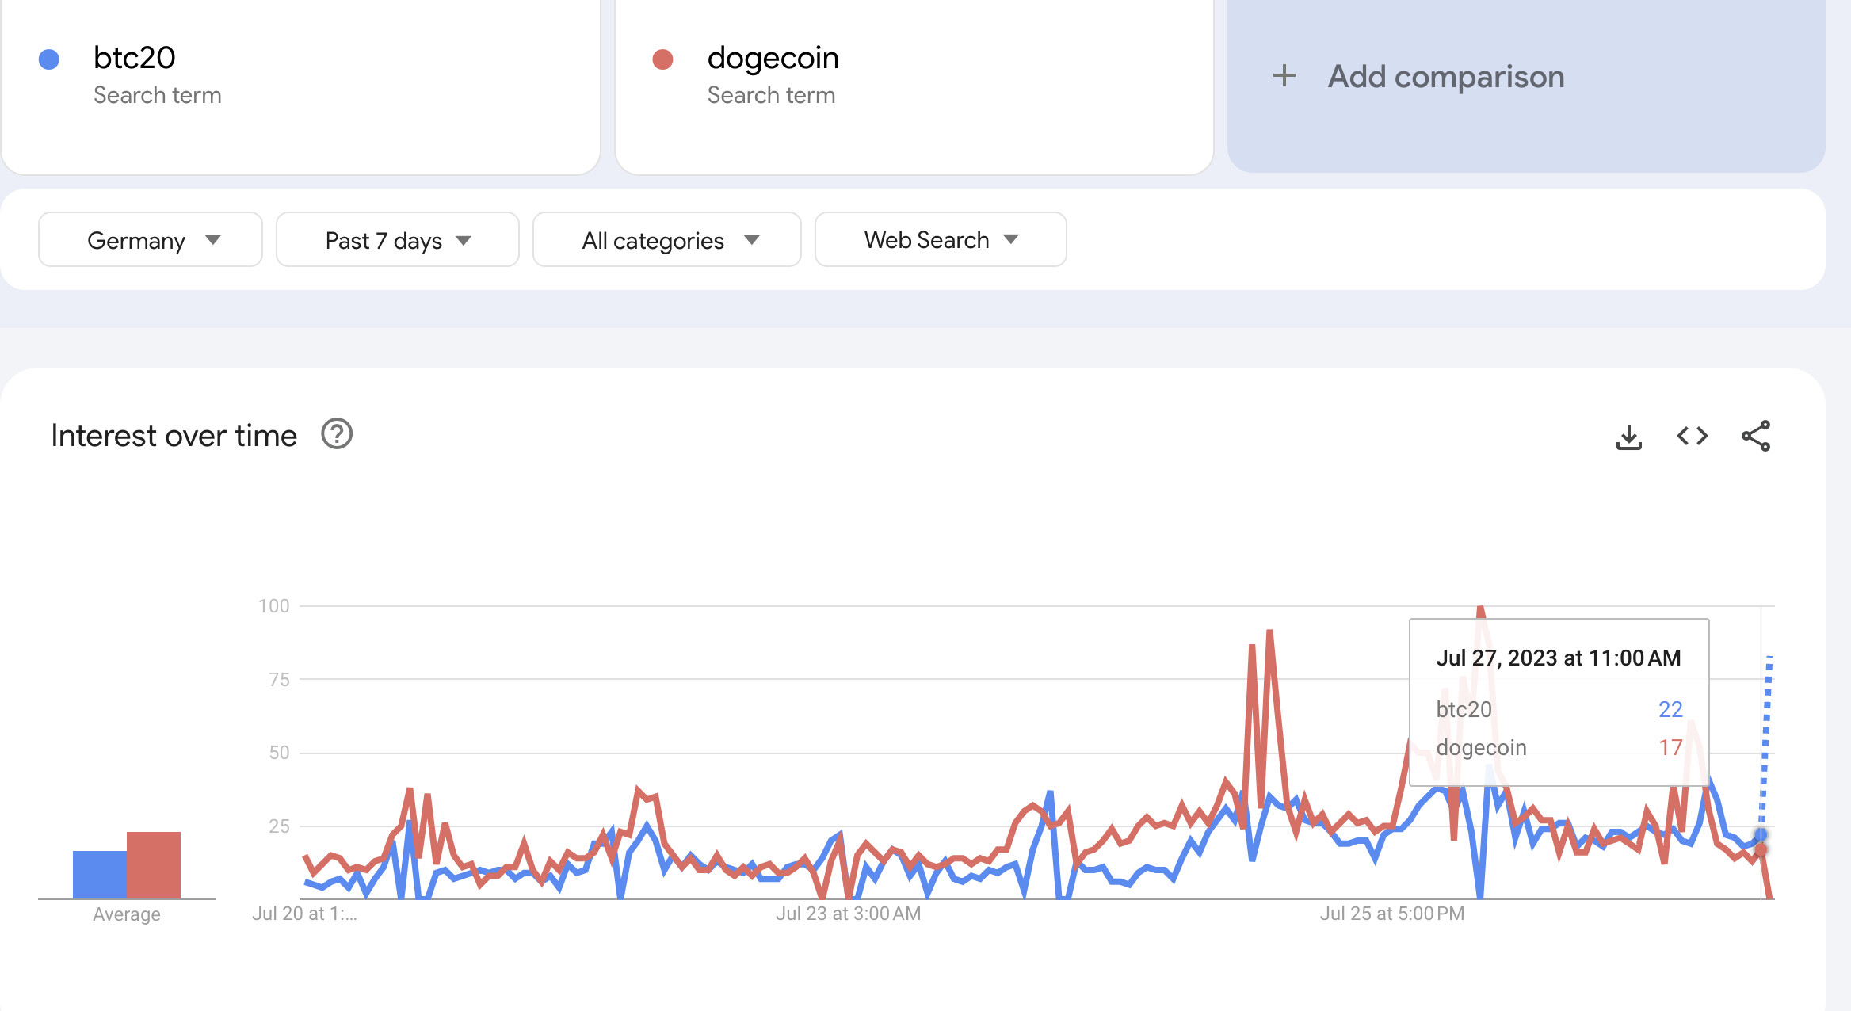Click the btc20 value in the tooltip
The image size is (1851, 1011).
(1670, 709)
